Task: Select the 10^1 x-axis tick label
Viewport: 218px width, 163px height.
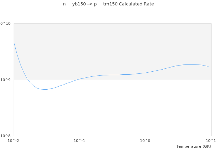Action: 211,141
